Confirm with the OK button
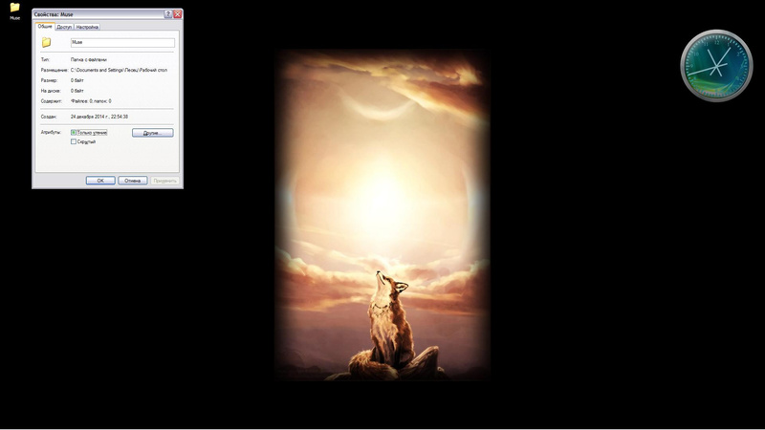This screenshot has height=430, width=765. [100, 181]
